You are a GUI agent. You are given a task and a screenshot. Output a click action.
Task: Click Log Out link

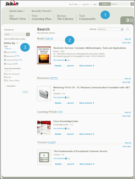point(85,4)
